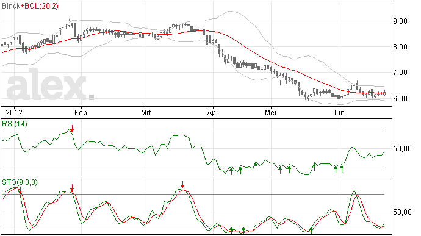Click the red sell arrow above STO March peak

182,184
